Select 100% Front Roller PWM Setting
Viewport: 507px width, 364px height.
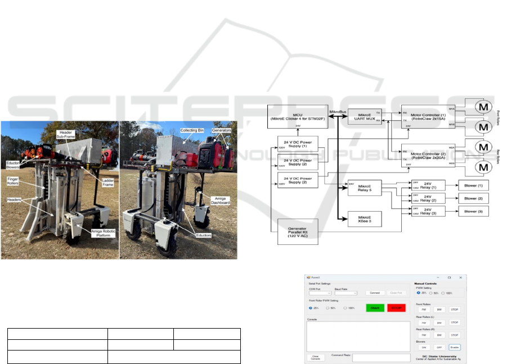pyautogui.click(x=346, y=308)
